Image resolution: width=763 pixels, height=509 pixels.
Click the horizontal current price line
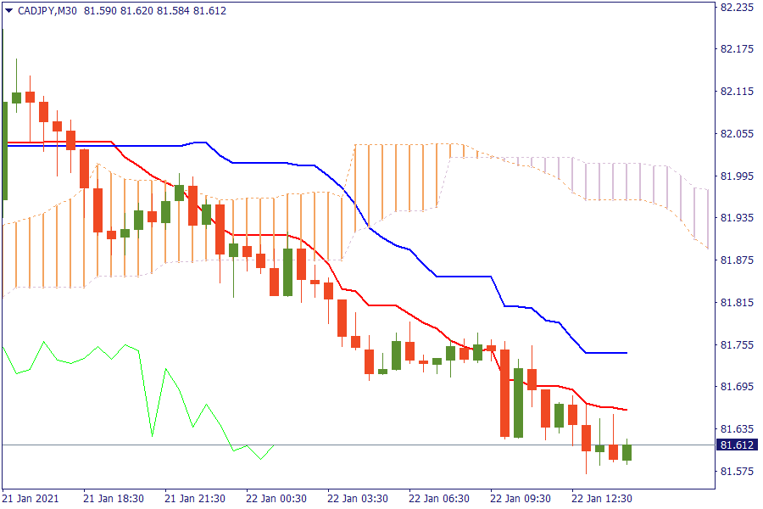[x=381, y=445]
